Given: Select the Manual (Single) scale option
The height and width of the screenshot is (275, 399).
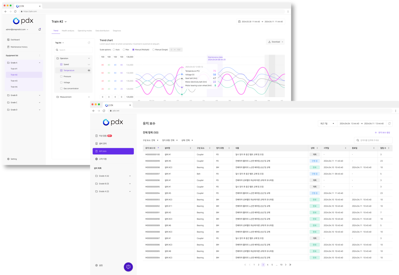Looking at the screenshot, I should click(x=153, y=50).
